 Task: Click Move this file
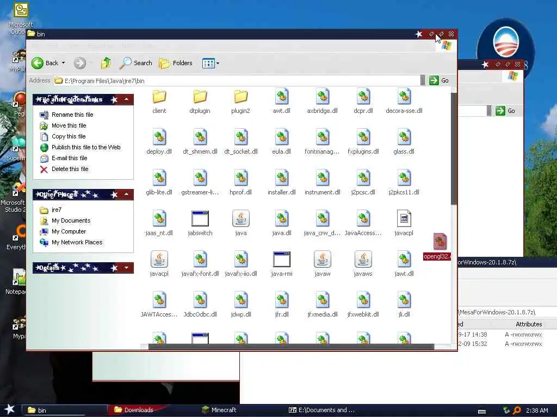(x=63, y=125)
